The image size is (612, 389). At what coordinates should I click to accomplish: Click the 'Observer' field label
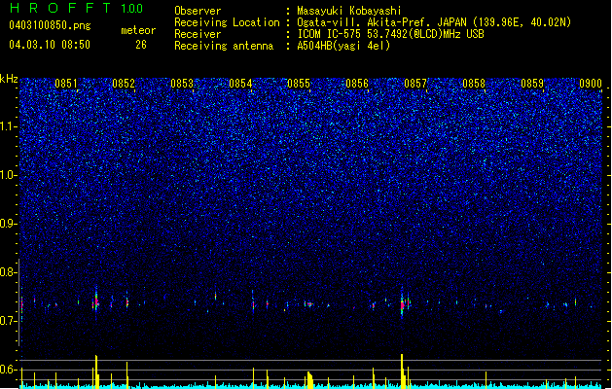pos(198,11)
